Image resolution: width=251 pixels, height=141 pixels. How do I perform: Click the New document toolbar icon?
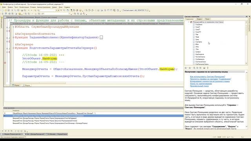pyautogui.click(x=3, y=11)
